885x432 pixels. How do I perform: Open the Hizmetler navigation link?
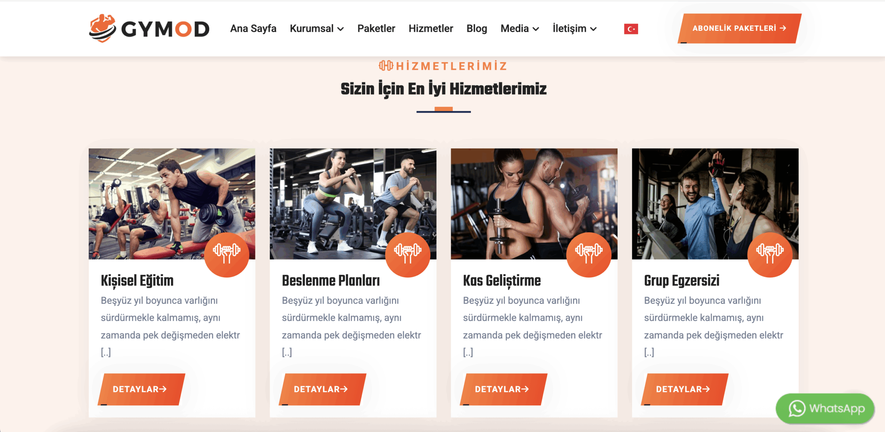(431, 29)
